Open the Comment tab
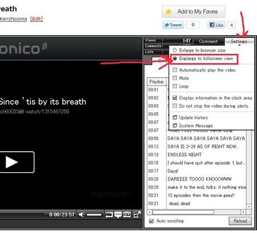257x233 pixels. pyautogui.click(x=208, y=41)
